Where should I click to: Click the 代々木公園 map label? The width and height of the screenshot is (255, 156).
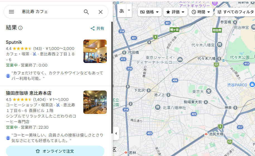[x=240, y=57]
